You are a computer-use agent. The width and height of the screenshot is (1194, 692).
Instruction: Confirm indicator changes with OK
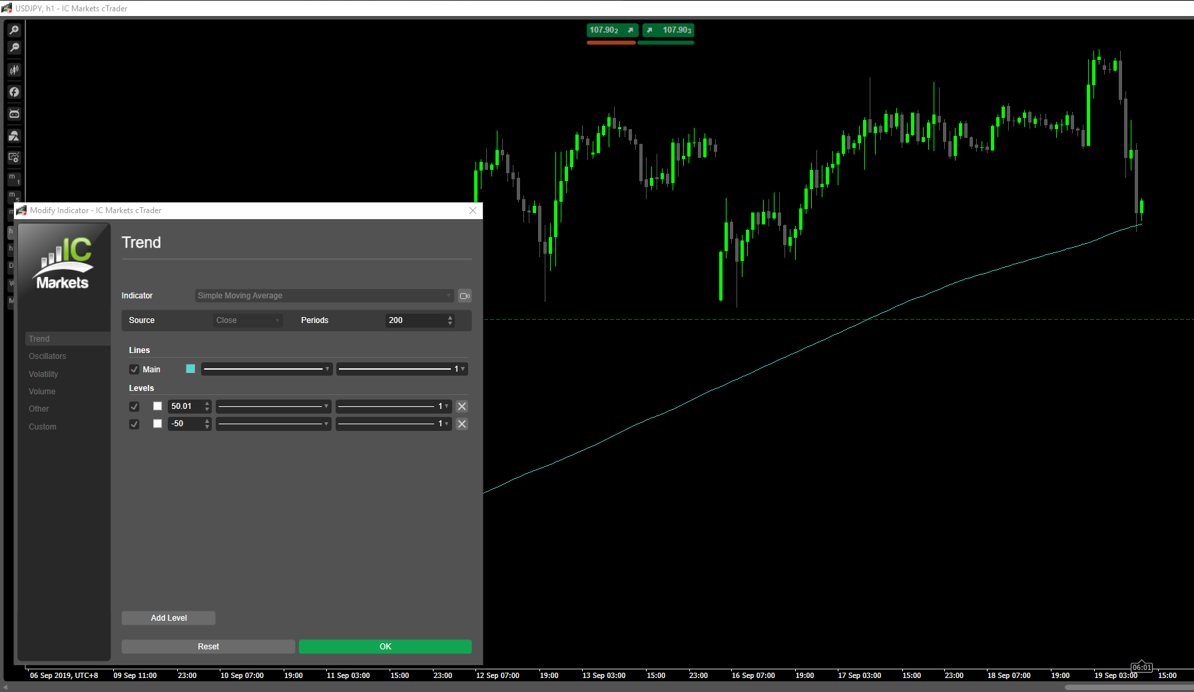(385, 646)
